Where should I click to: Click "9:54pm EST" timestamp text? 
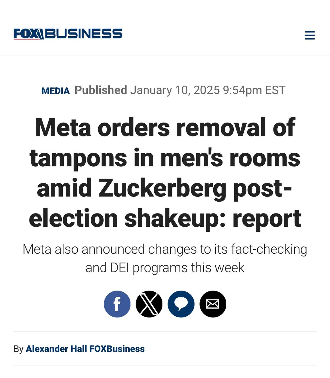pyautogui.click(x=254, y=90)
